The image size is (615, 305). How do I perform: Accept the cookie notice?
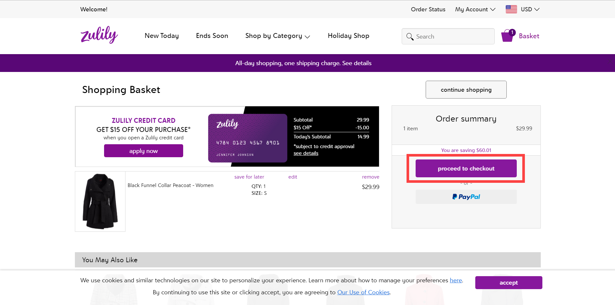click(508, 283)
